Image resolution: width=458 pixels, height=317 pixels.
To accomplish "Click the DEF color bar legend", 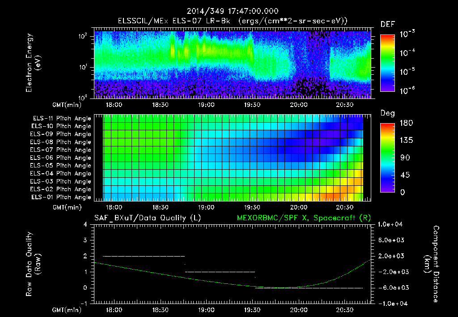I will pyautogui.click(x=387, y=63).
